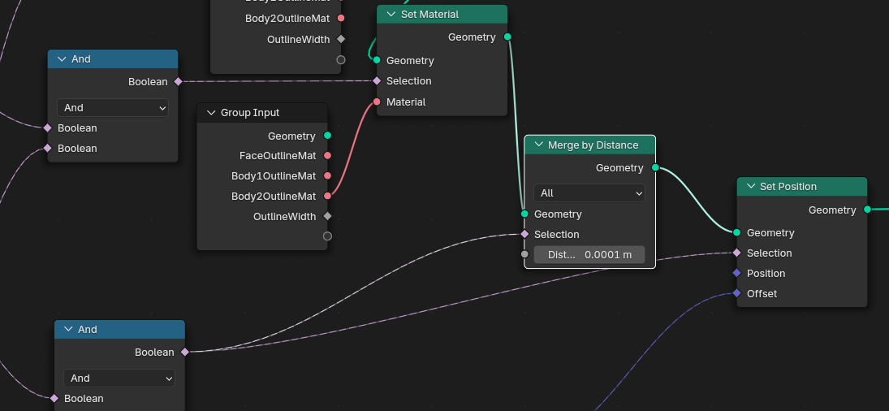Click the Material input socket on Set Material
The image size is (889, 411).
tap(377, 102)
